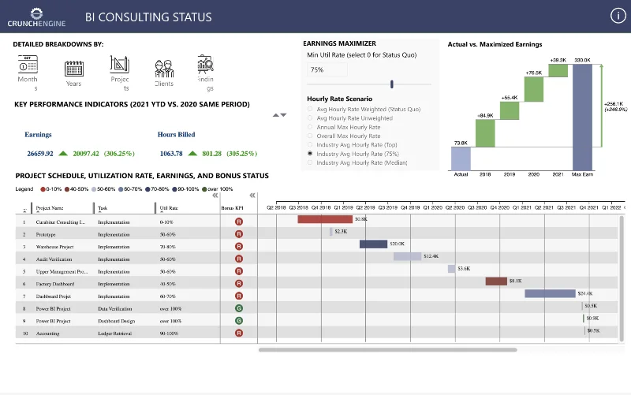Click red R badge for Audit Verification
The image size is (631, 395).
tap(239, 259)
